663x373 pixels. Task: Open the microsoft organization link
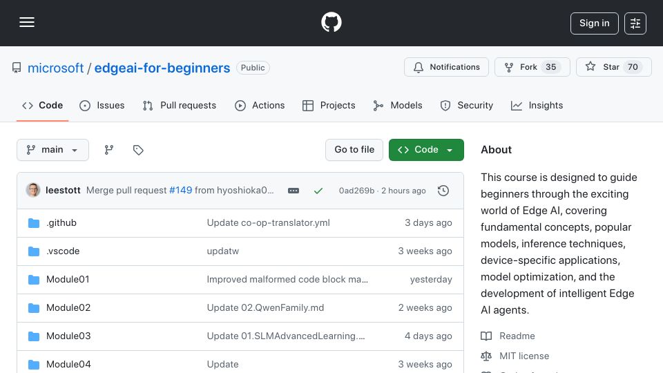coord(55,68)
